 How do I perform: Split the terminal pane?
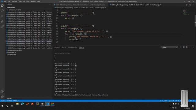tap(184, 47)
